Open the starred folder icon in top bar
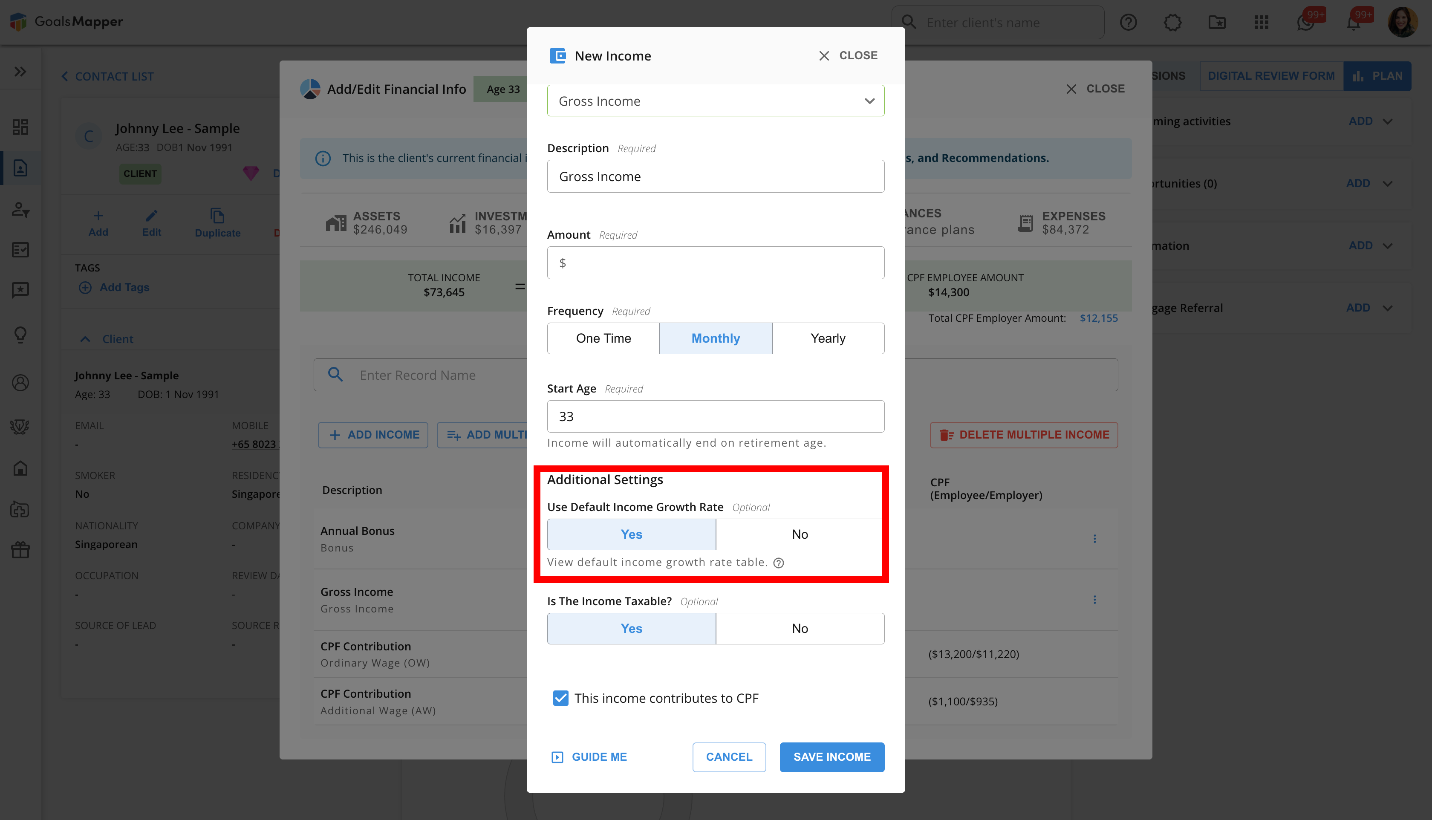Image resolution: width=1432 pixels, height=820 pixels. pyautogui.click(x=1217, y=23)
